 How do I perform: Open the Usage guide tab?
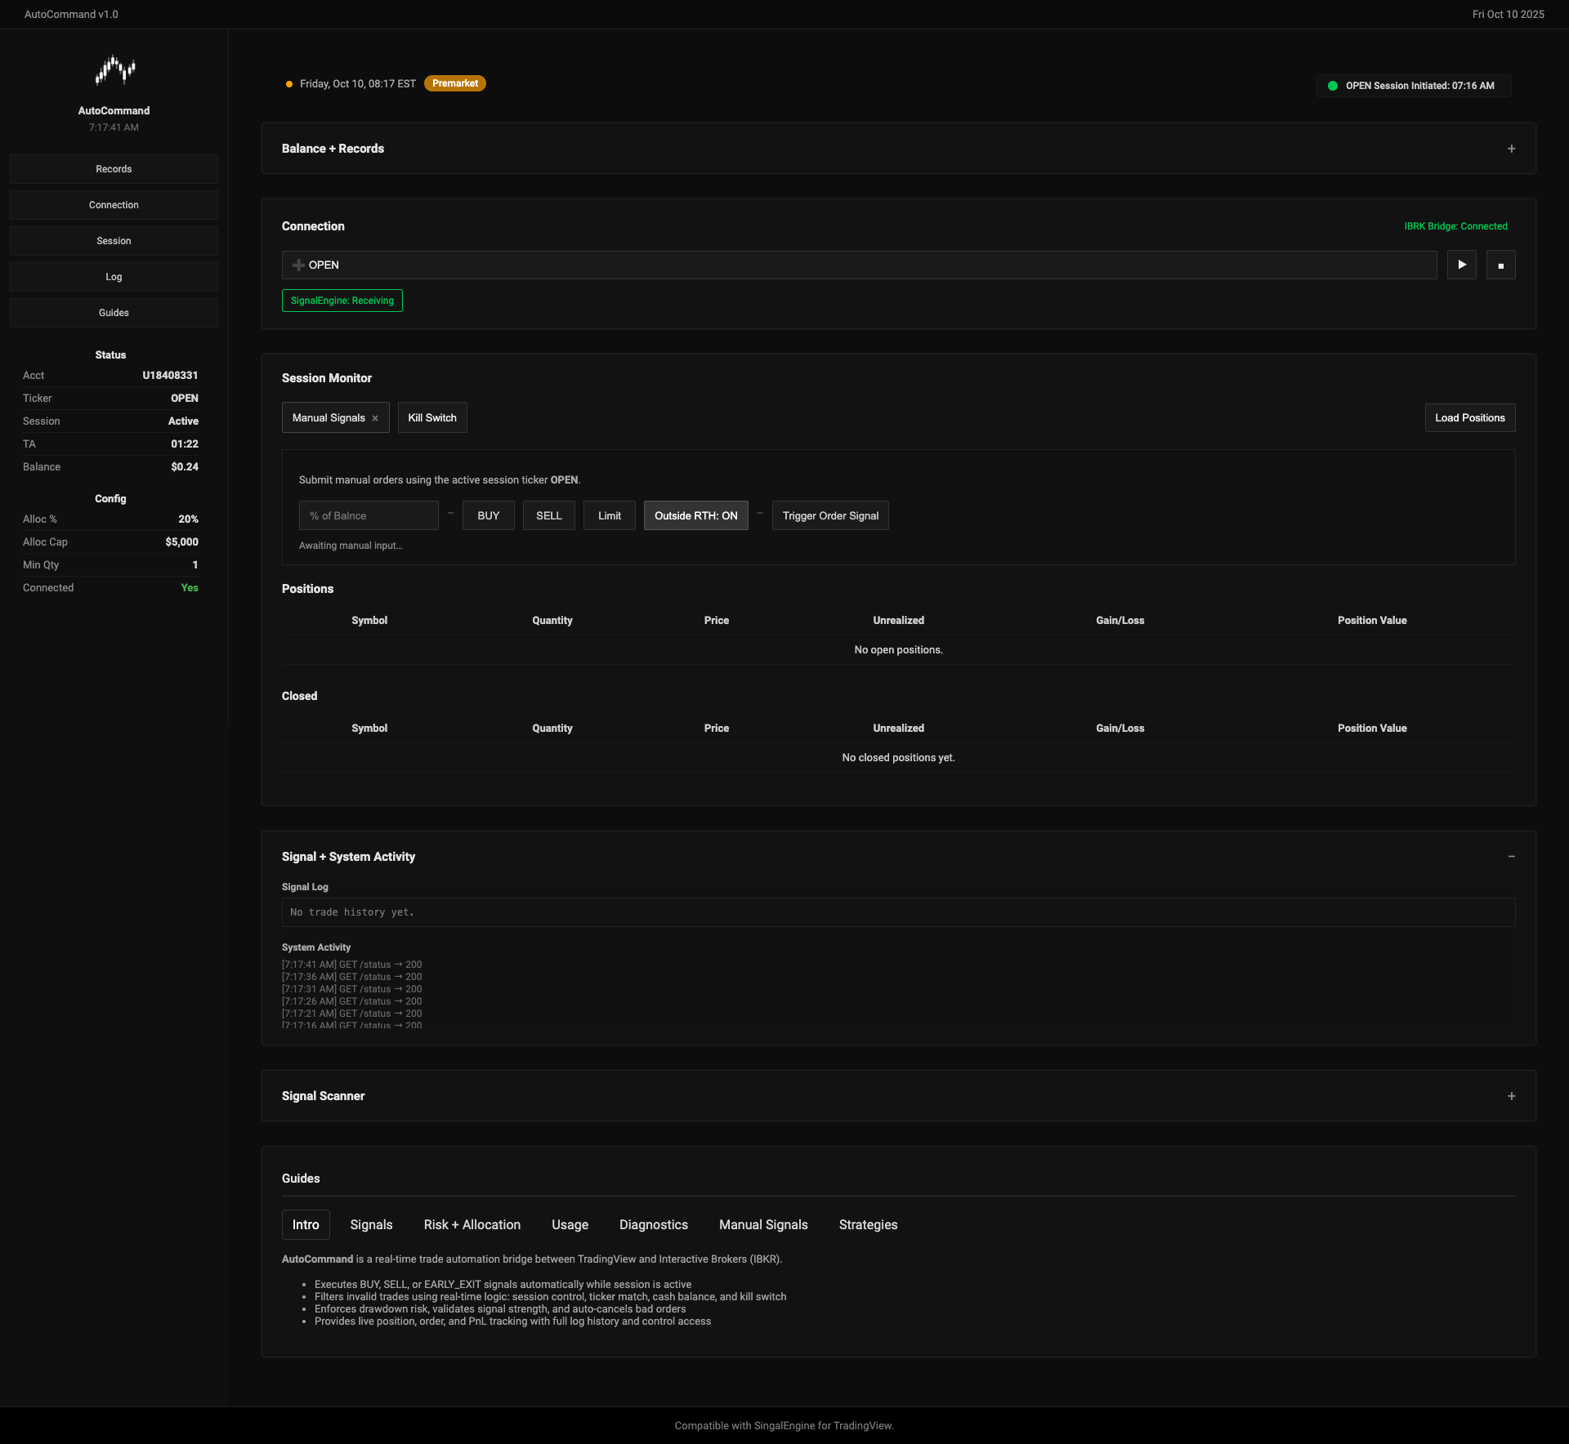tap(570, 1224)
